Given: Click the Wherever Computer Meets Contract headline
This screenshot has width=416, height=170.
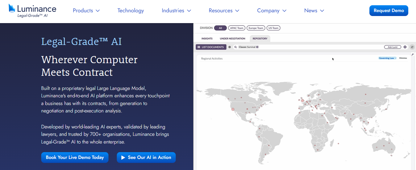Looking at the screenshot, I should [89, 66].
